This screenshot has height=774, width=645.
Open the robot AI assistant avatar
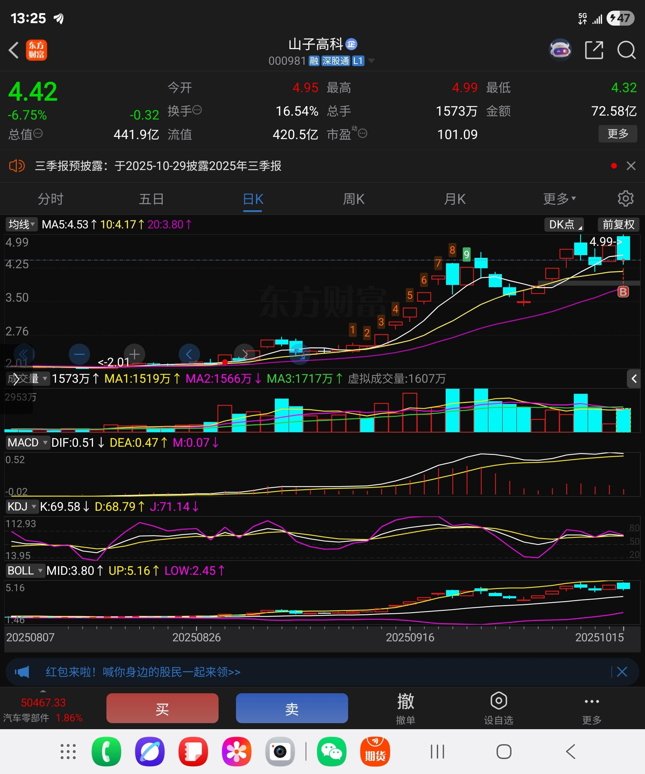tap(560, 49)
